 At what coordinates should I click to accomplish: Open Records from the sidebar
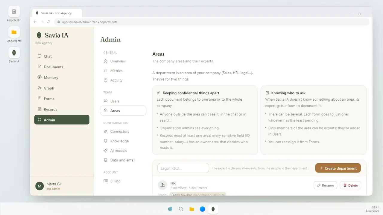tap(62, 109)
